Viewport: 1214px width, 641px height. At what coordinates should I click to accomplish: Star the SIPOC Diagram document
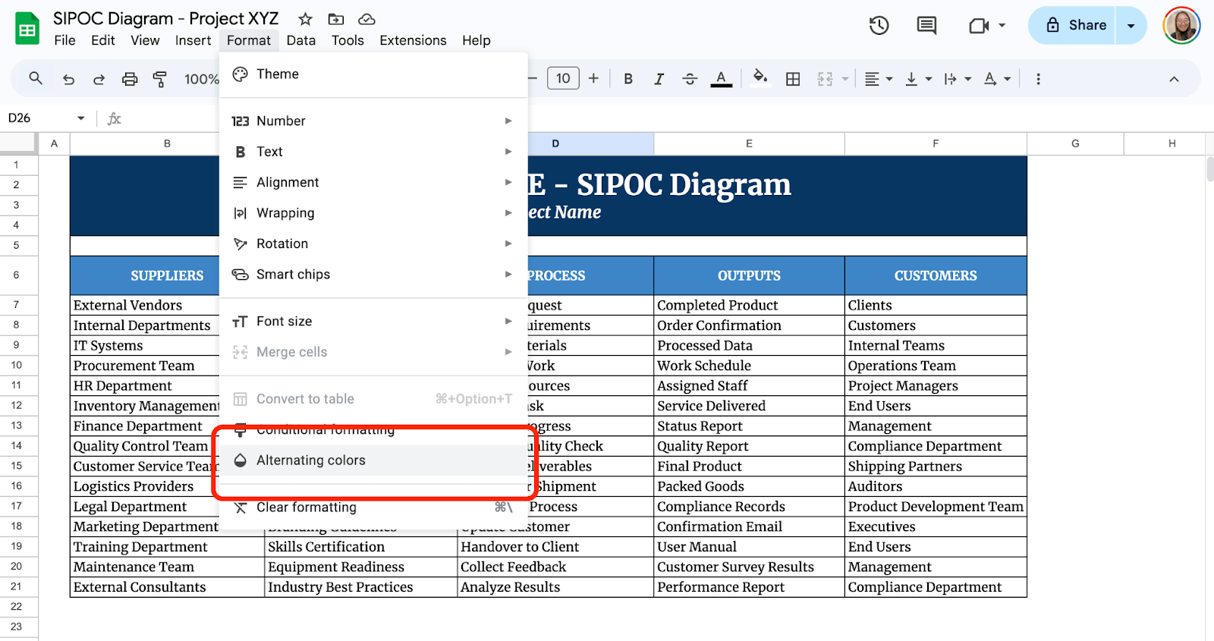[x=305, y=19]
